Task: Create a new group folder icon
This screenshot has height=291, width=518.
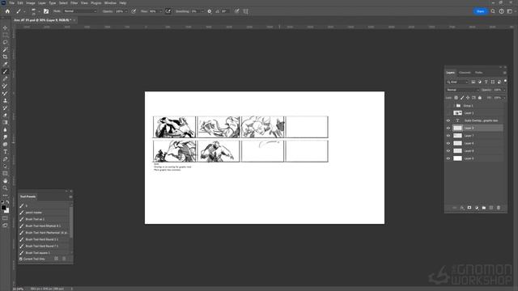Action: pyautogui.click(x=484, y=208)
